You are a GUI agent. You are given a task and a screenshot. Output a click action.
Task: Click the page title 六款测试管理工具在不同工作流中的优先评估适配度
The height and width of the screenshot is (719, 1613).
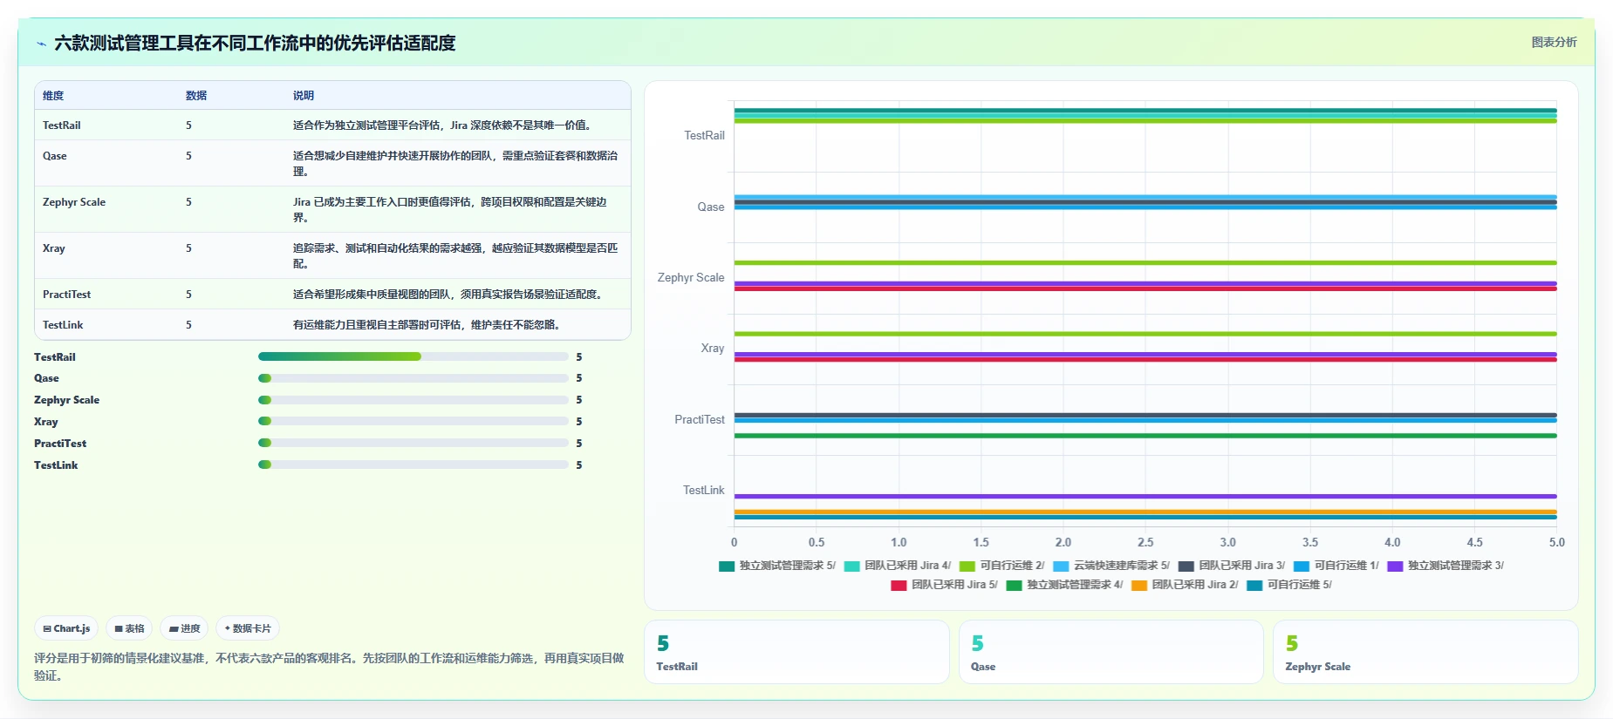(255, 43)
